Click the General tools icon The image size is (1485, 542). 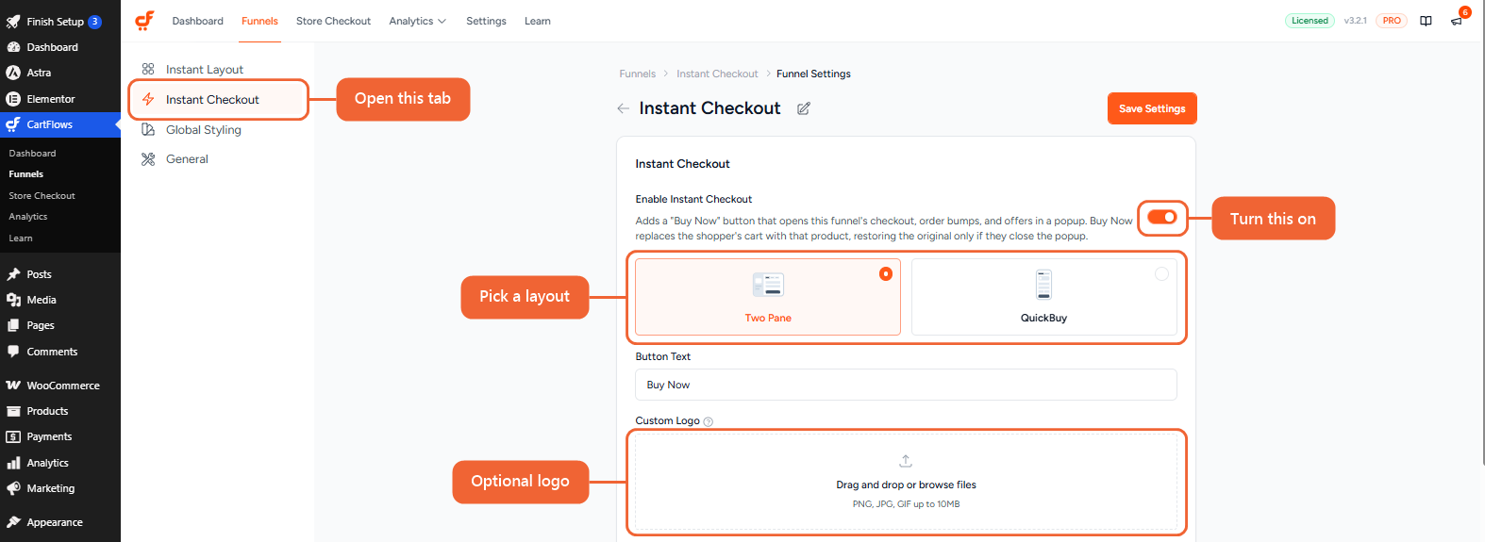148,159
